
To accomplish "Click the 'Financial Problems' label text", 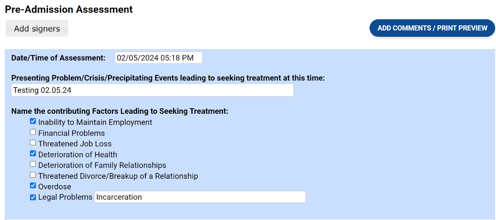I will pyautogui.click(x=71, y=133).
